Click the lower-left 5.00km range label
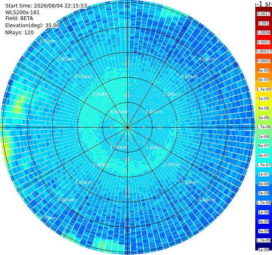 coord(48,218)
